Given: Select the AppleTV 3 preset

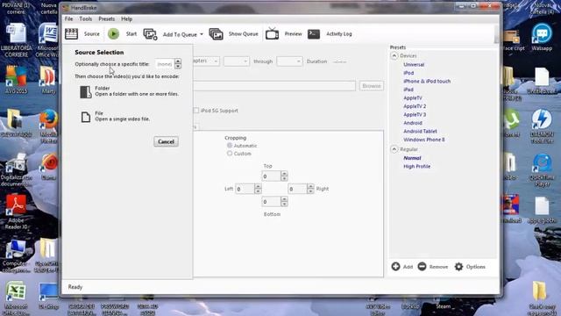Looking at the screenshot, I should 415,115.
